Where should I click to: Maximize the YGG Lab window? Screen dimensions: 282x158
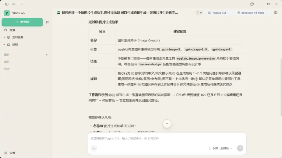click(x=268, y=4)
